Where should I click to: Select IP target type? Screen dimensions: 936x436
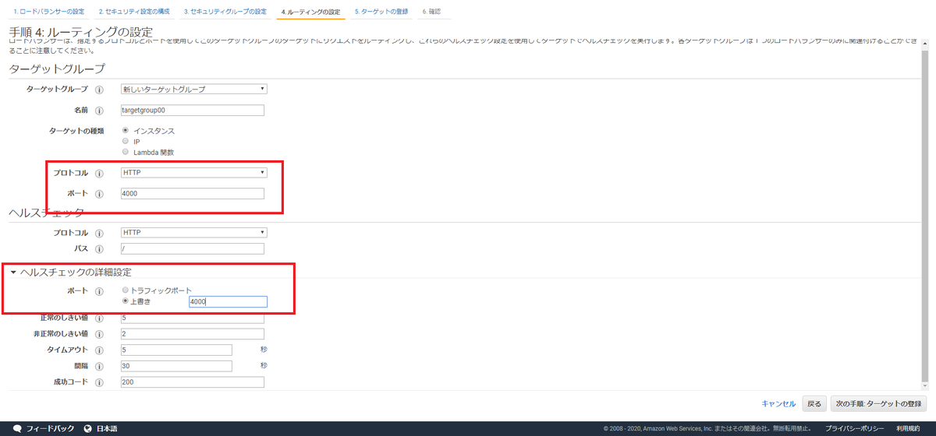coord(126,142)
